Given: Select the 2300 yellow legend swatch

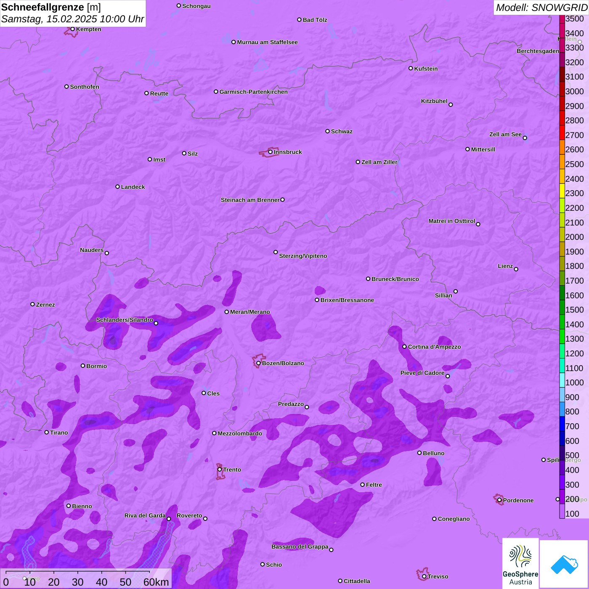Looking at the screenshot, I should click(562, 191).
